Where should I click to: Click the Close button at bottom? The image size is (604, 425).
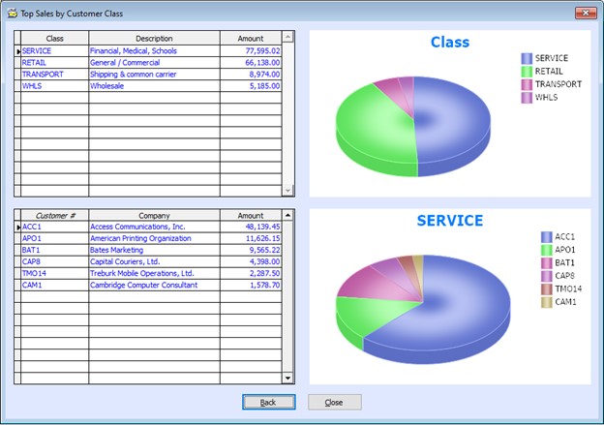click(x=334, y=402)
